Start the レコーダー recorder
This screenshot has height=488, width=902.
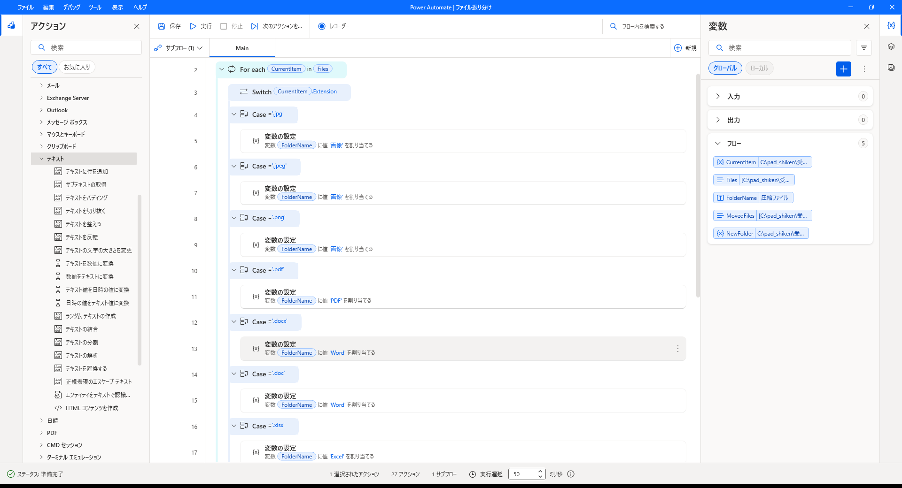[x=334, y=26]
